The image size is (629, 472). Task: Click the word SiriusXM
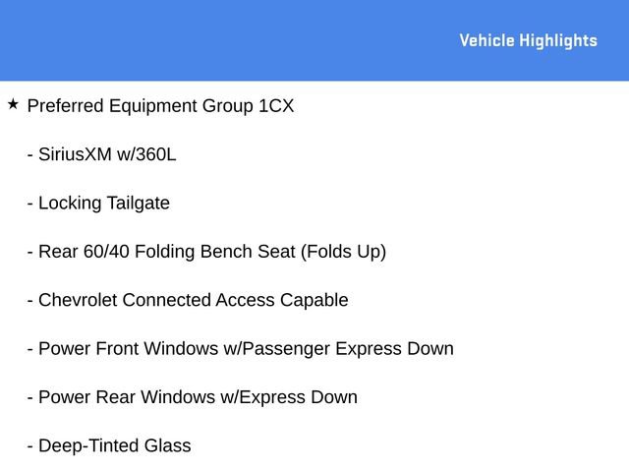[x=75, y=154]
